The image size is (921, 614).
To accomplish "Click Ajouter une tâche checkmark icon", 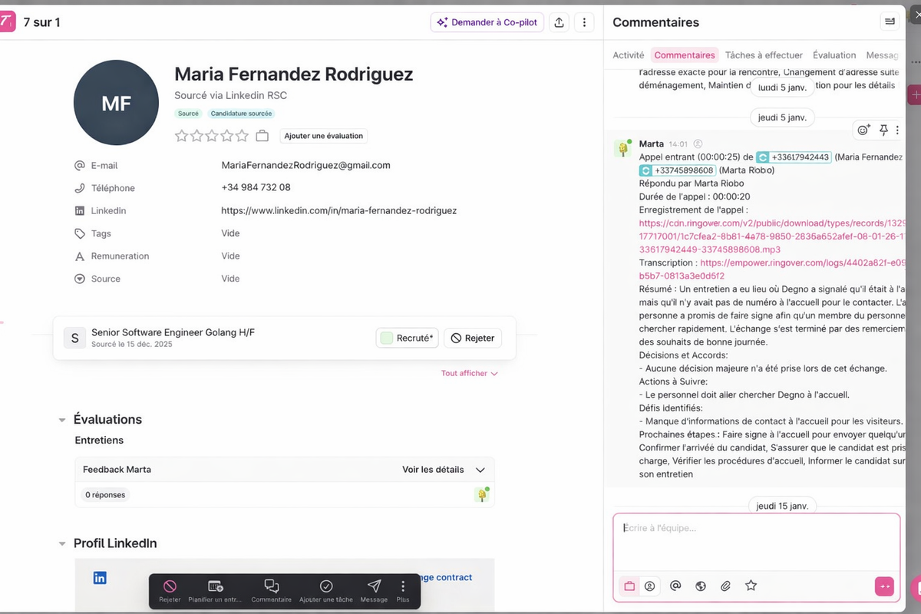I will (326, 586).
